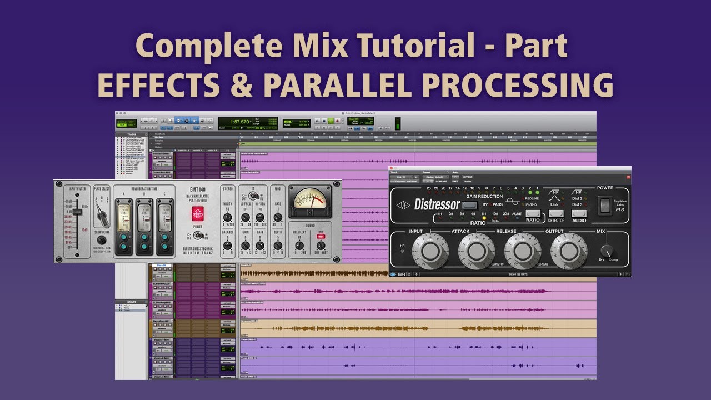
Task: Toggle the Distressor Power rocker switch
Action: pos(605,206)
